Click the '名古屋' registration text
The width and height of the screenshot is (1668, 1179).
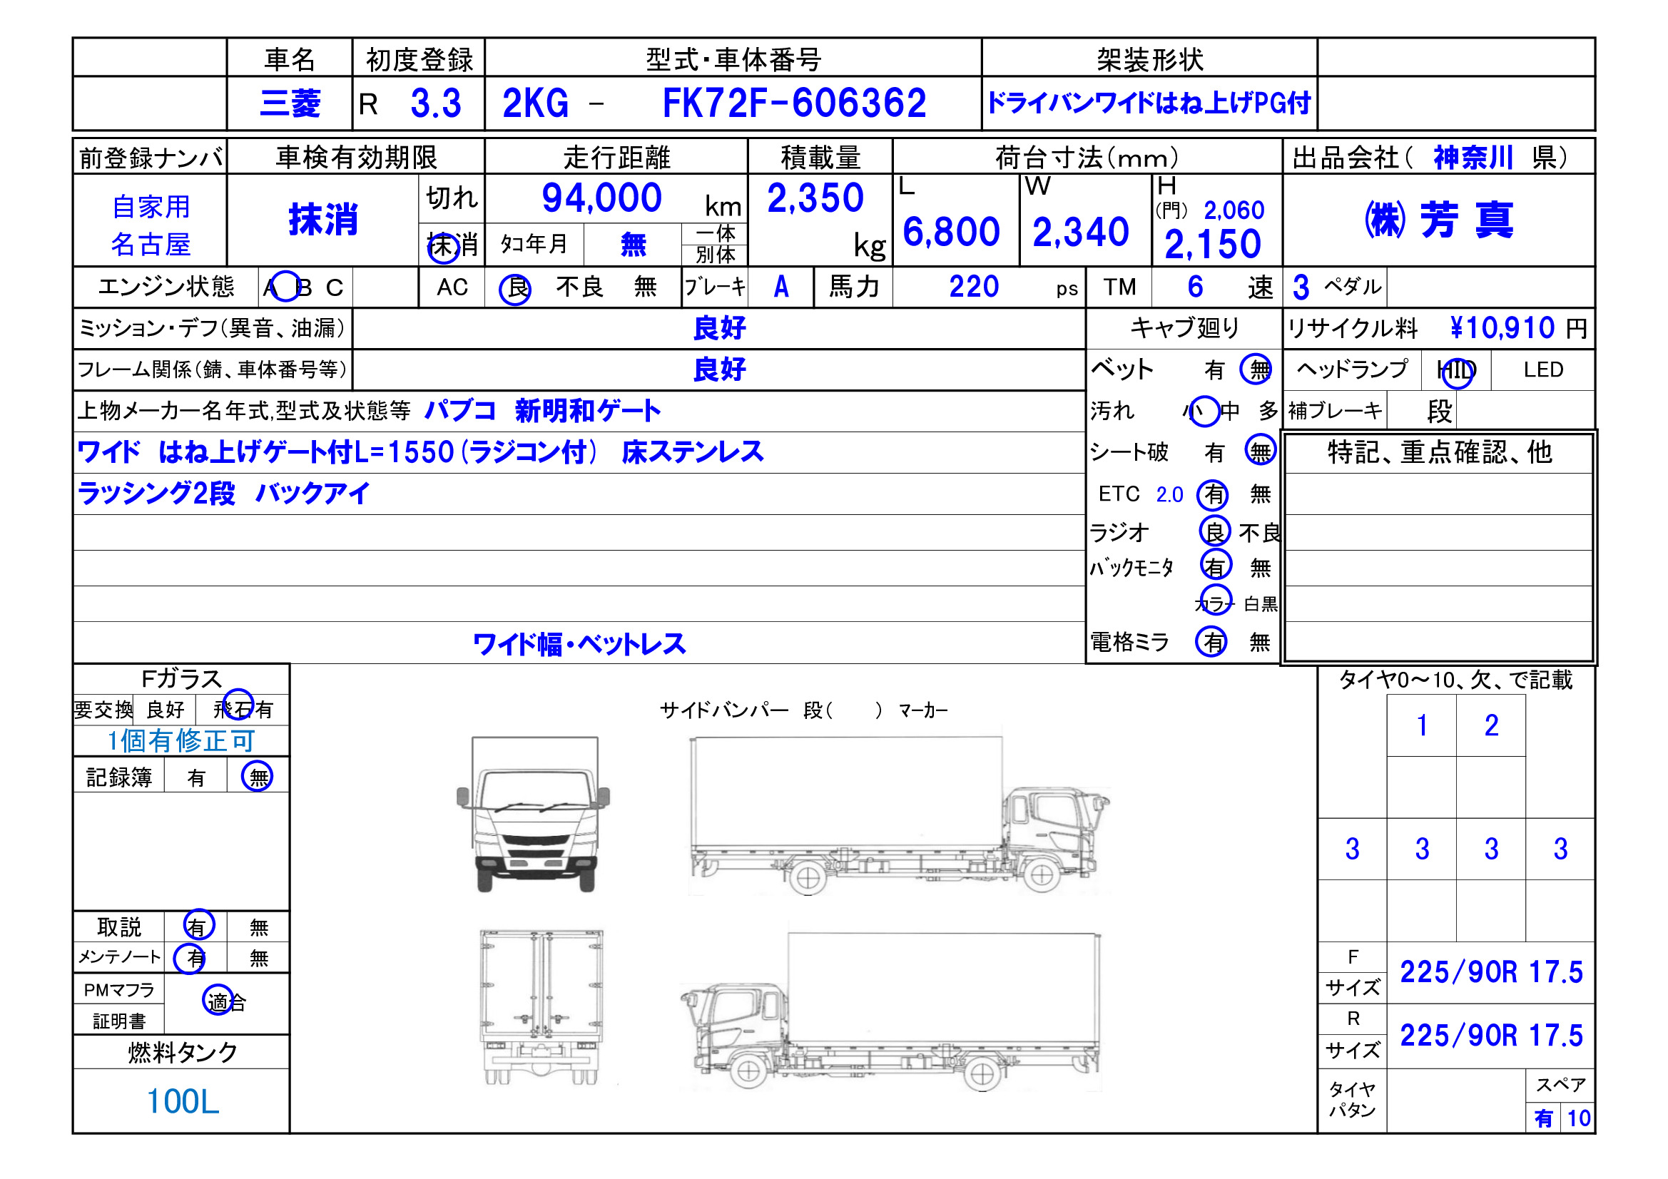[151, 244]
